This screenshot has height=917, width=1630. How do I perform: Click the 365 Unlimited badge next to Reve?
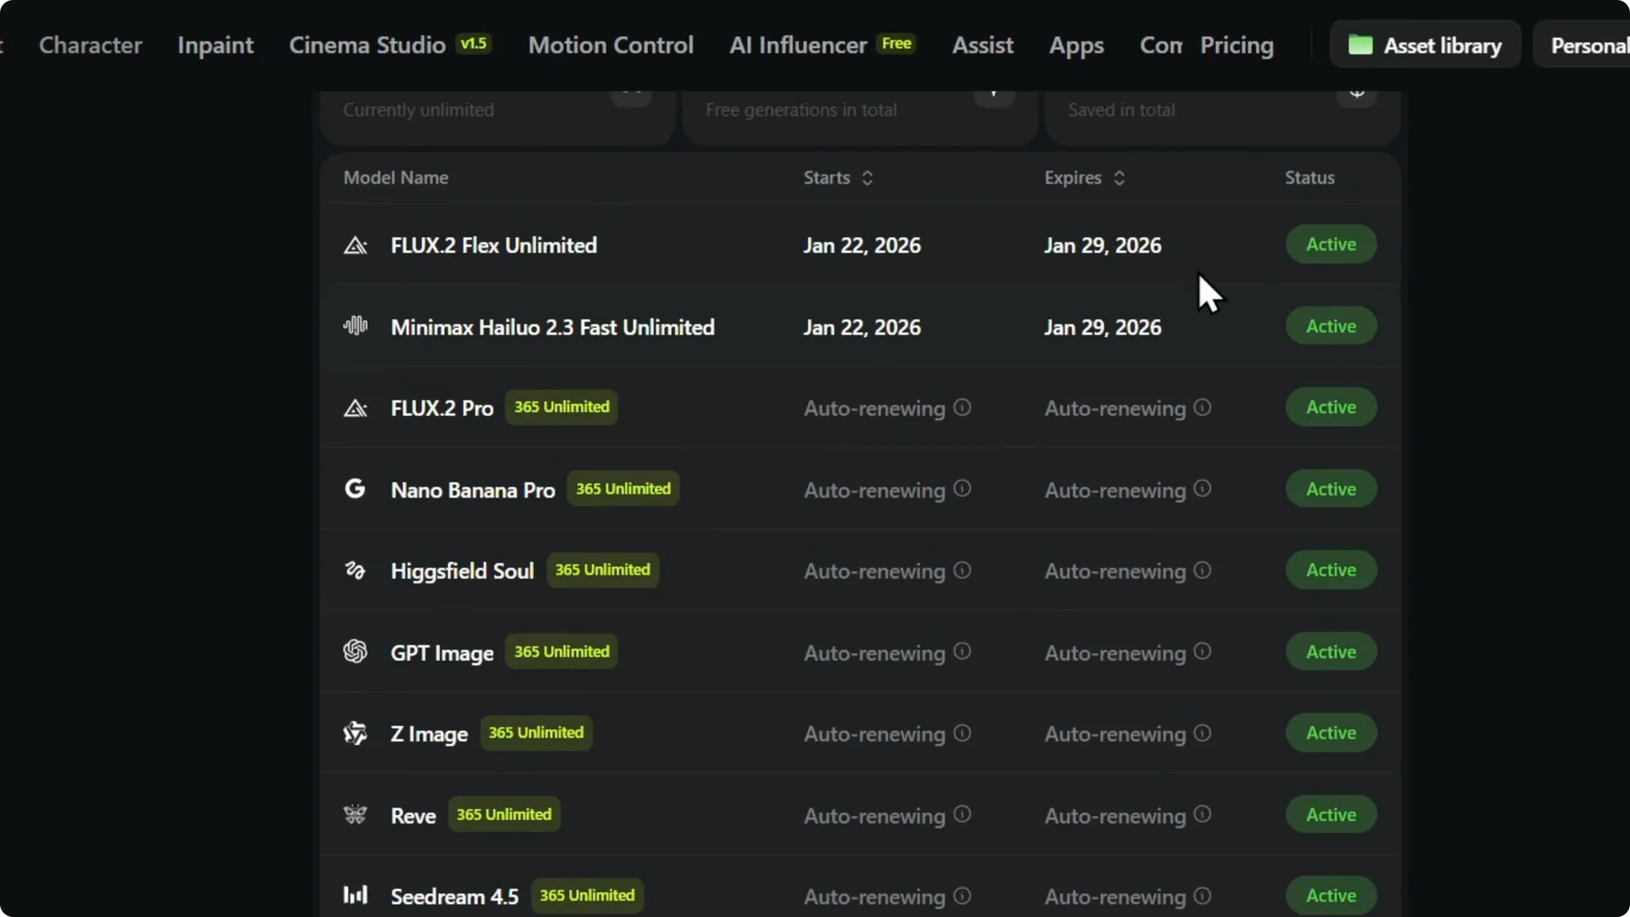503,814
